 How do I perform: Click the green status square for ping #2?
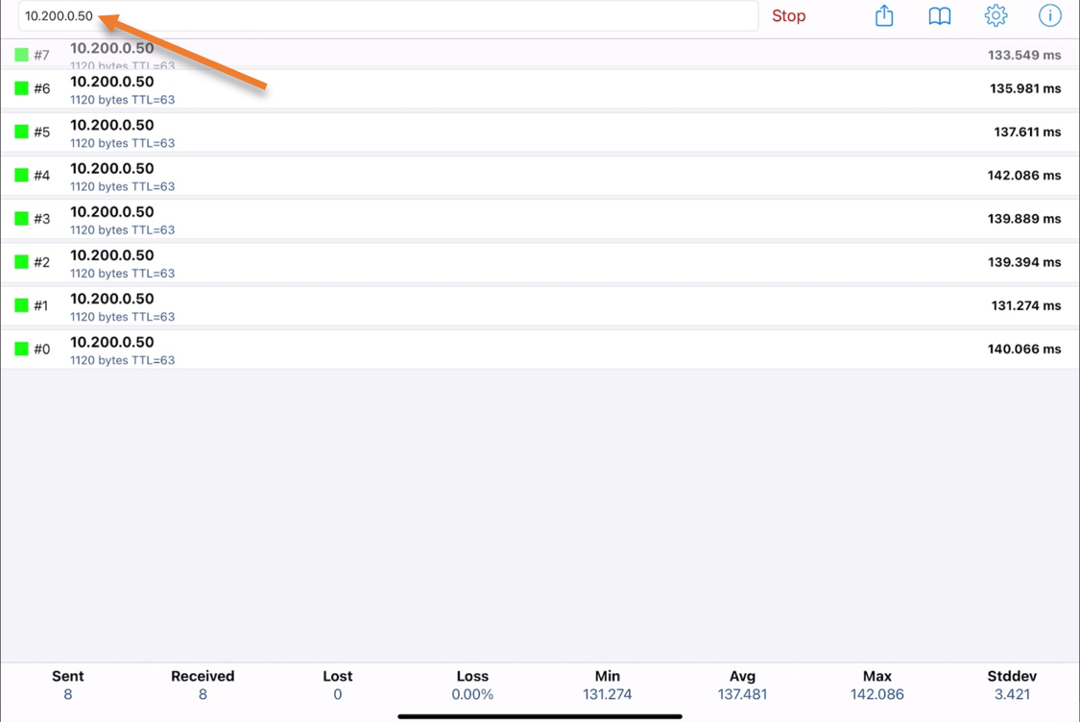coord(22,262)
